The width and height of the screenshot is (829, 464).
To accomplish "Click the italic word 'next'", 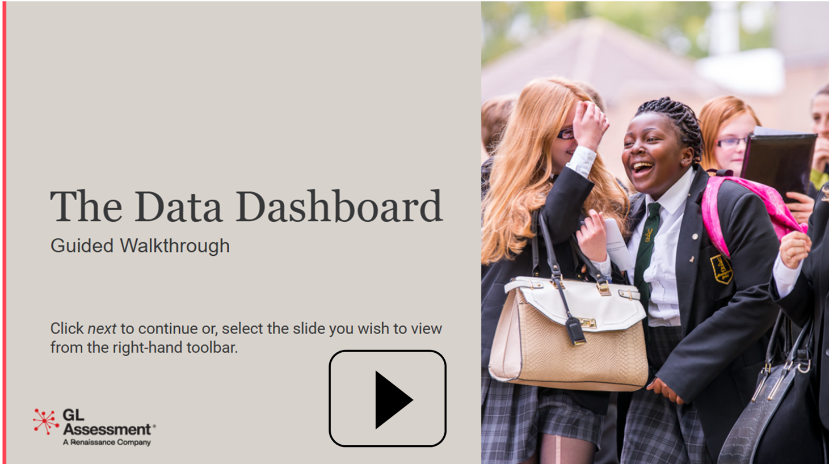I will coord(102,328).
